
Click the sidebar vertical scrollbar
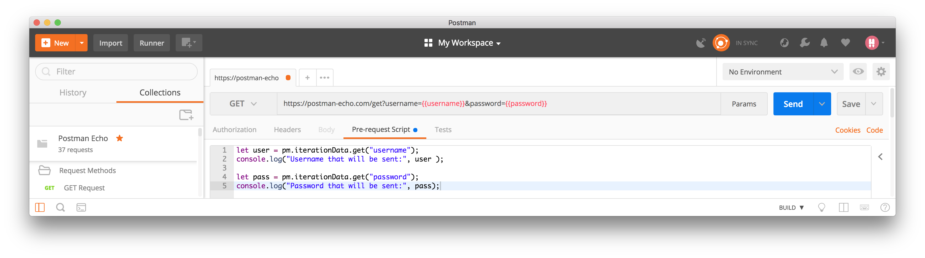coord(200,133)
